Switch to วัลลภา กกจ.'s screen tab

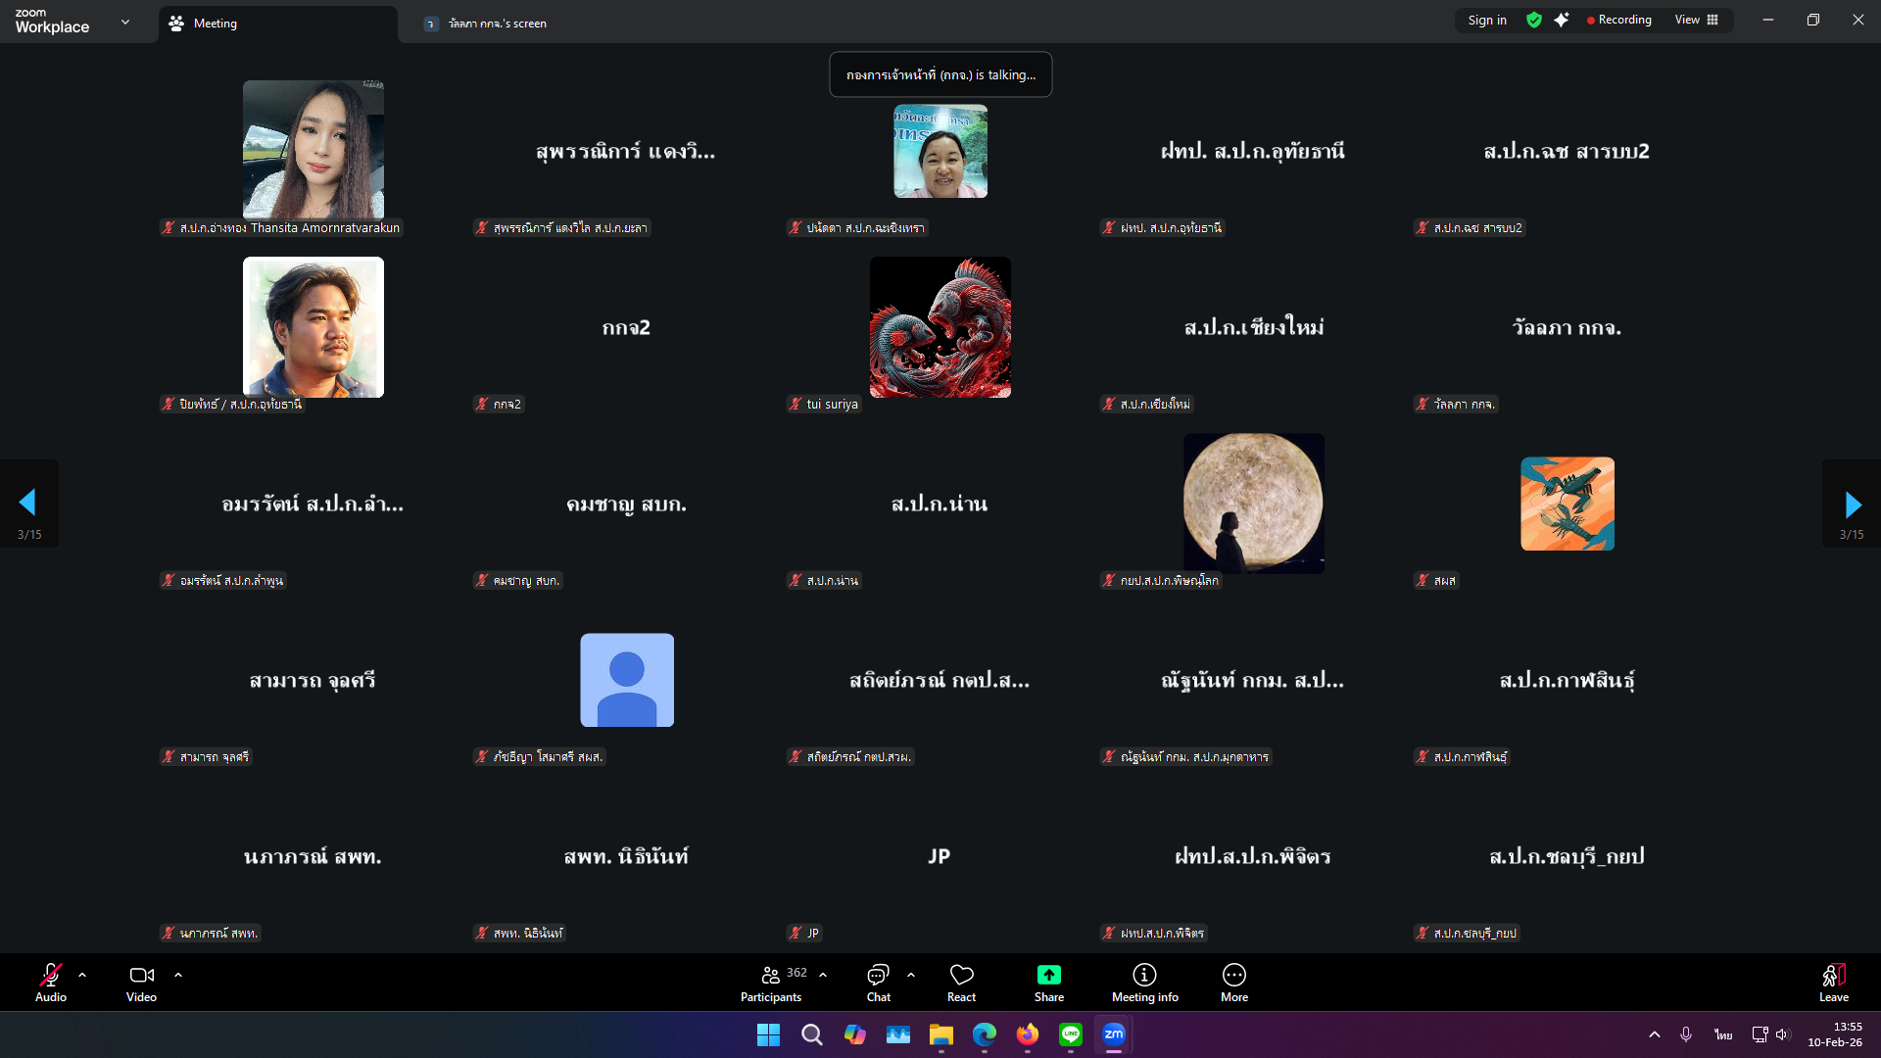497,24
